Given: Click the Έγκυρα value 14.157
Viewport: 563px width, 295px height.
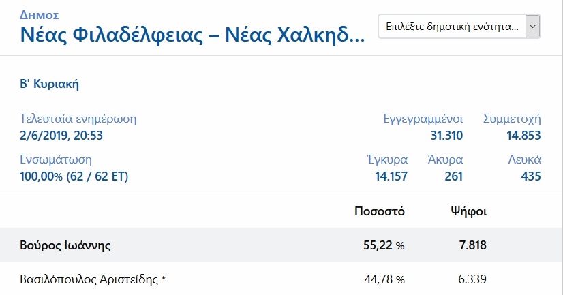Looking at the screenshot, I should click(x=391, y=176).
